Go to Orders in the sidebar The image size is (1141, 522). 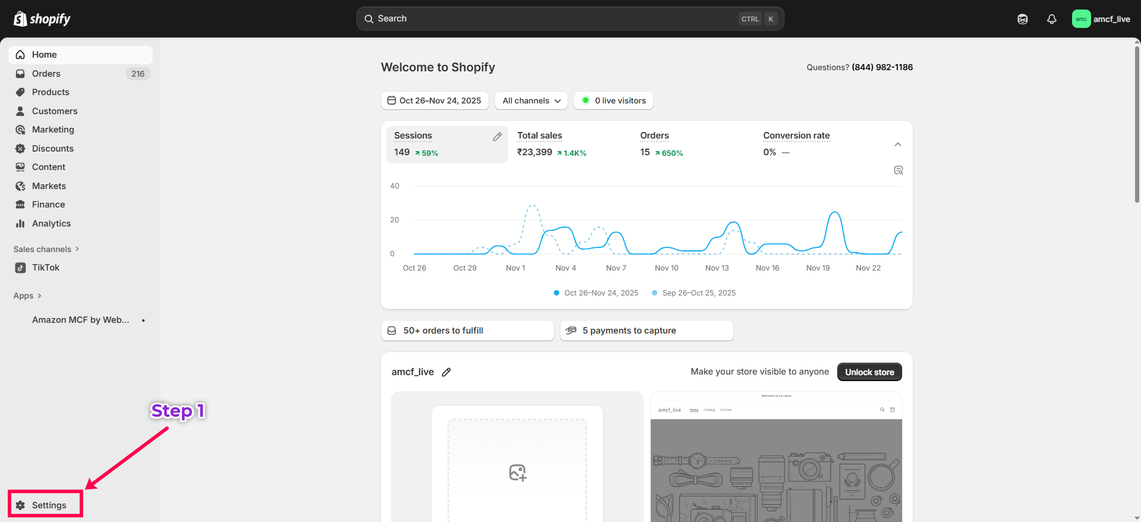click(46, 74)
